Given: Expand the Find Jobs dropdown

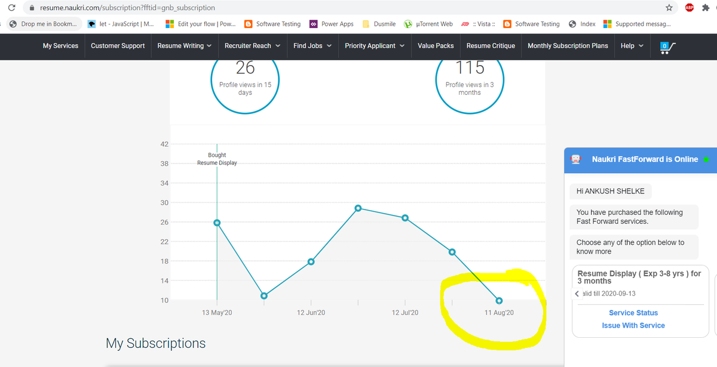Looking at the screenshot, I should pos(312,46).
